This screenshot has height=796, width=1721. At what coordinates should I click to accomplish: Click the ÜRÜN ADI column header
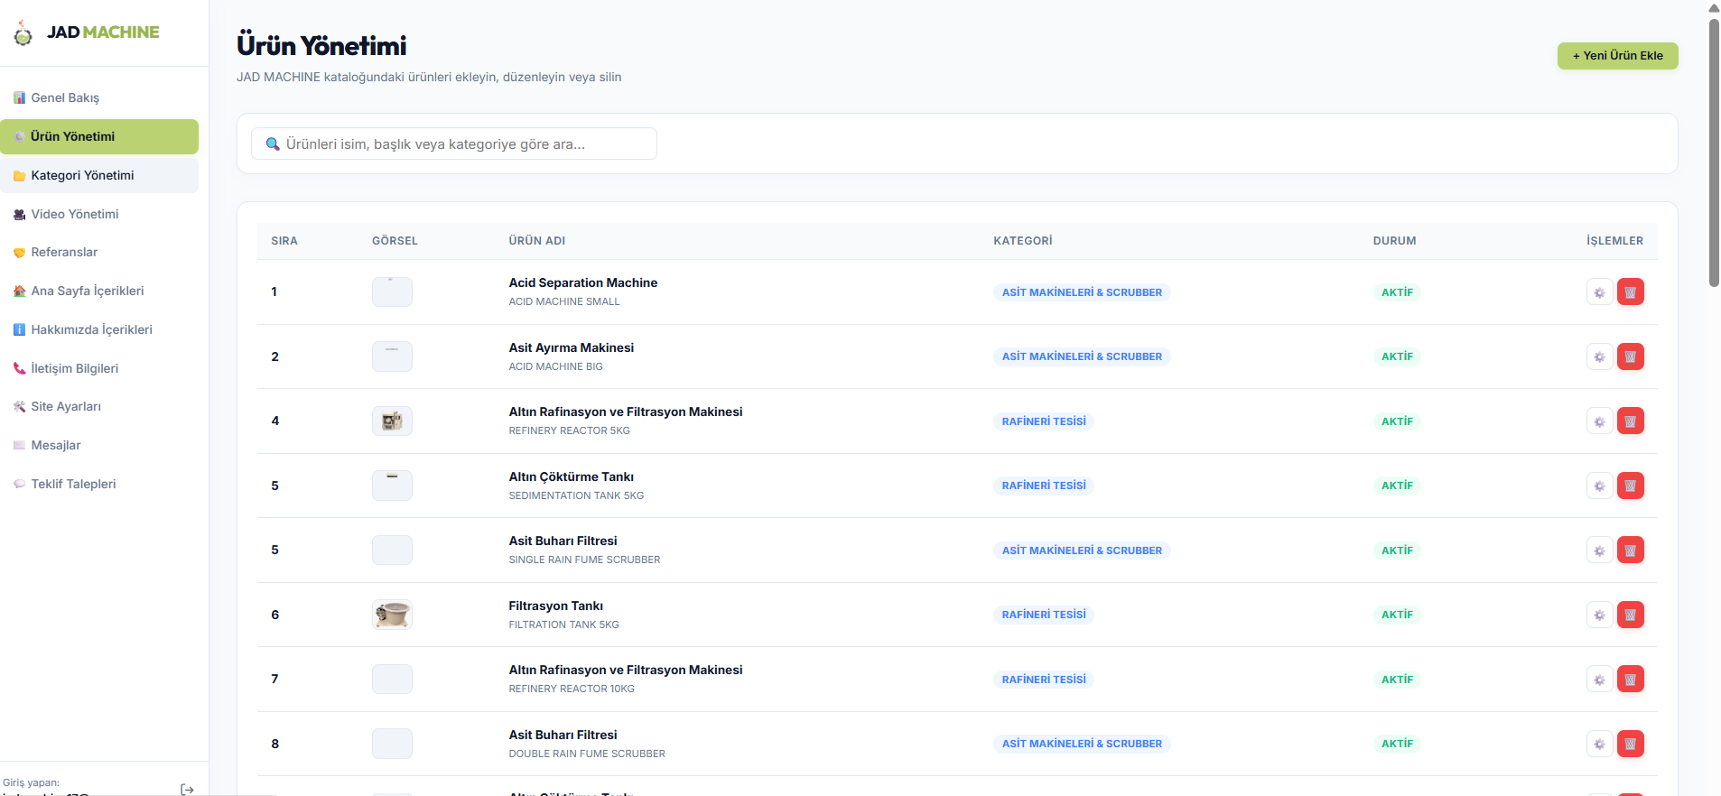(x=537, y=241)
